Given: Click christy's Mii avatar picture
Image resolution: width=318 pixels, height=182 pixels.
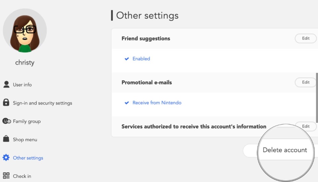Looking at the screenshot, I should coord(25,31).
